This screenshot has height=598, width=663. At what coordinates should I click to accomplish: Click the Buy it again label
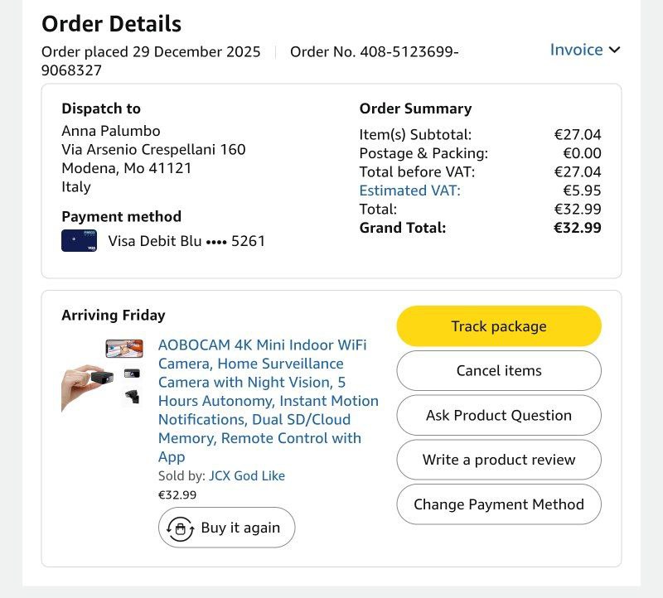coord(240,528)
